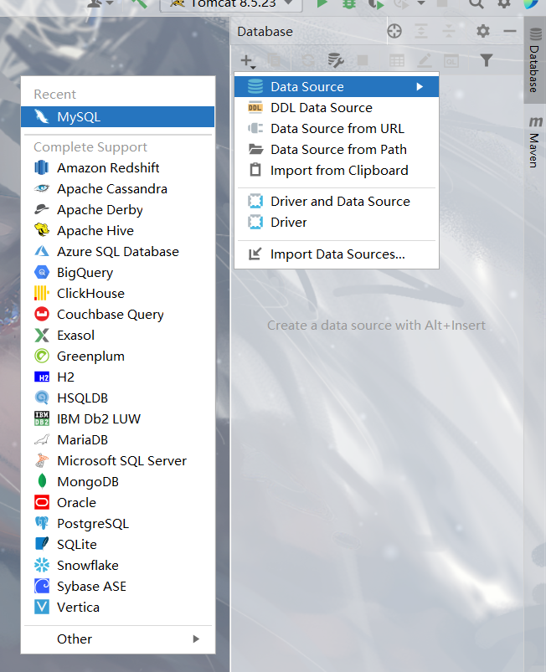This screenshot has height=672, width=546.
Task: Select Exasol data source
Action: tap(117, 336)
